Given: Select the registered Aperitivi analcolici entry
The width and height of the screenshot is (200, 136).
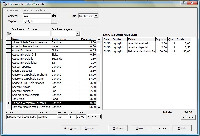Looking at the screenshot, I should point(147,43).
